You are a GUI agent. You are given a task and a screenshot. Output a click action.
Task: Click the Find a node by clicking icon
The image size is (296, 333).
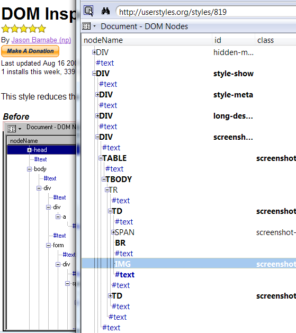88,11
